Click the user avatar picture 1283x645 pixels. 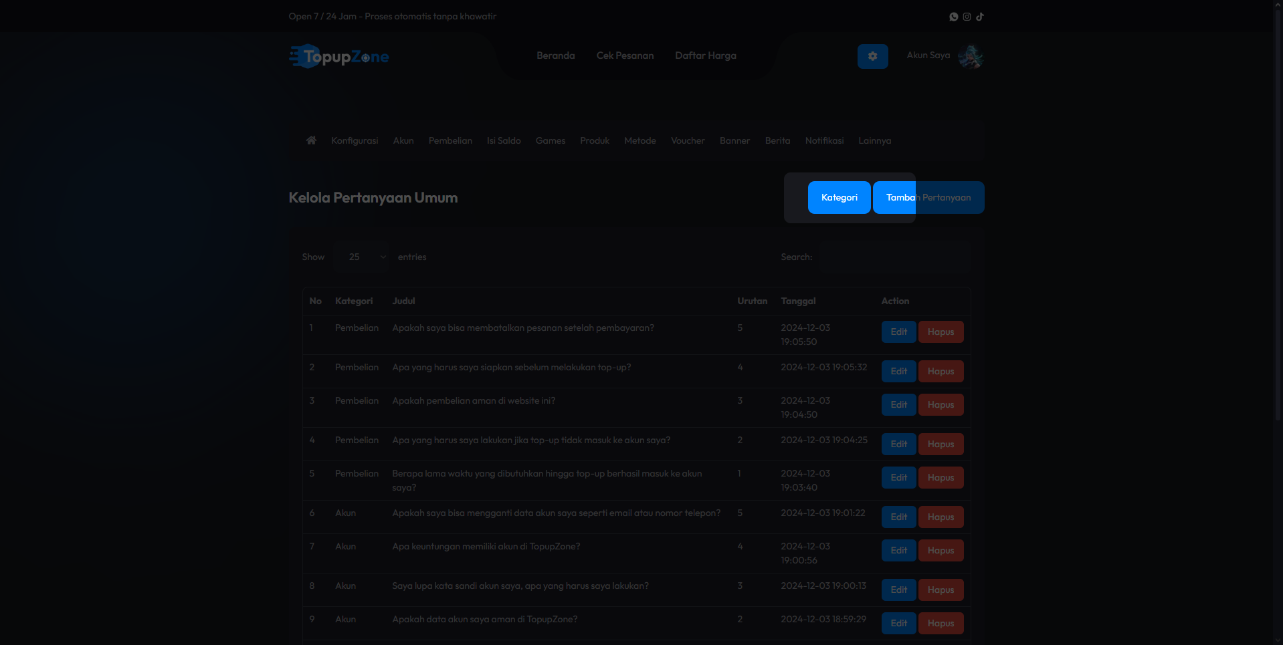pos(971,56)
